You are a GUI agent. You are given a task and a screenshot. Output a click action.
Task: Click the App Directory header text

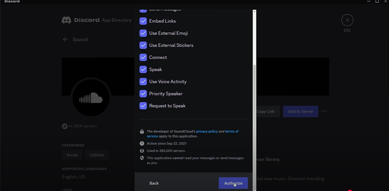116,20
